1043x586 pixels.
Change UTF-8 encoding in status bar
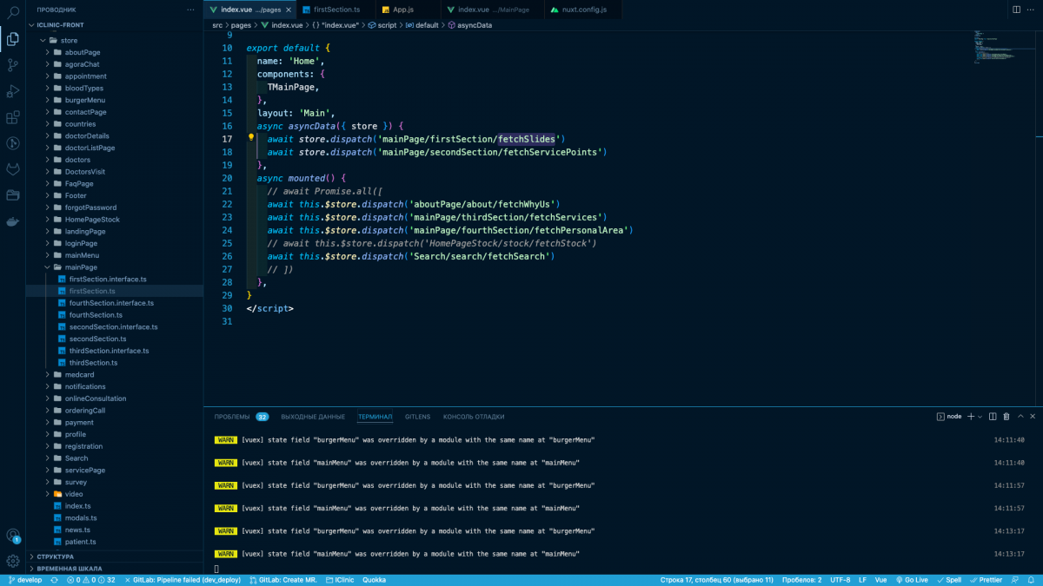coord(840,580)
